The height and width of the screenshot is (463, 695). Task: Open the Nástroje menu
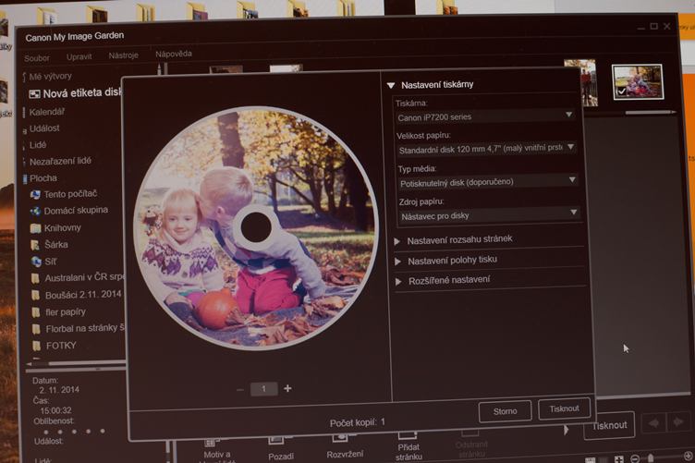pos(123,55)
